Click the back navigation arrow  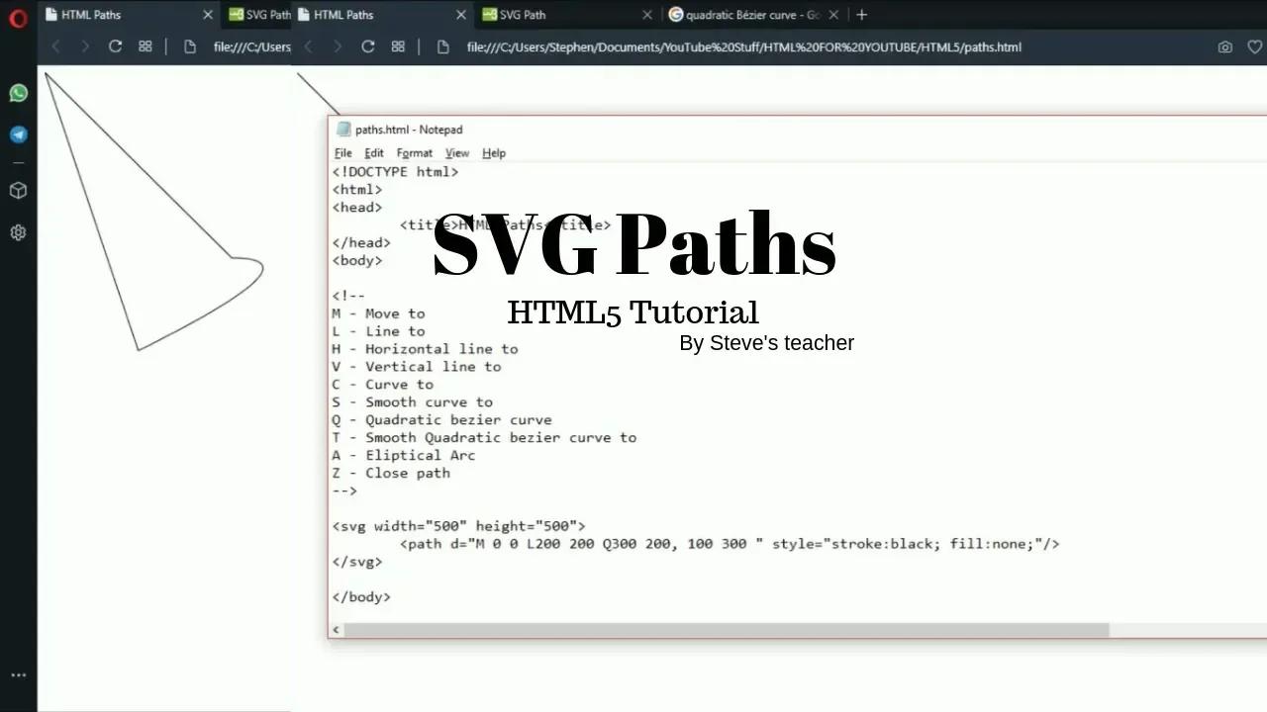pos(308,46)
